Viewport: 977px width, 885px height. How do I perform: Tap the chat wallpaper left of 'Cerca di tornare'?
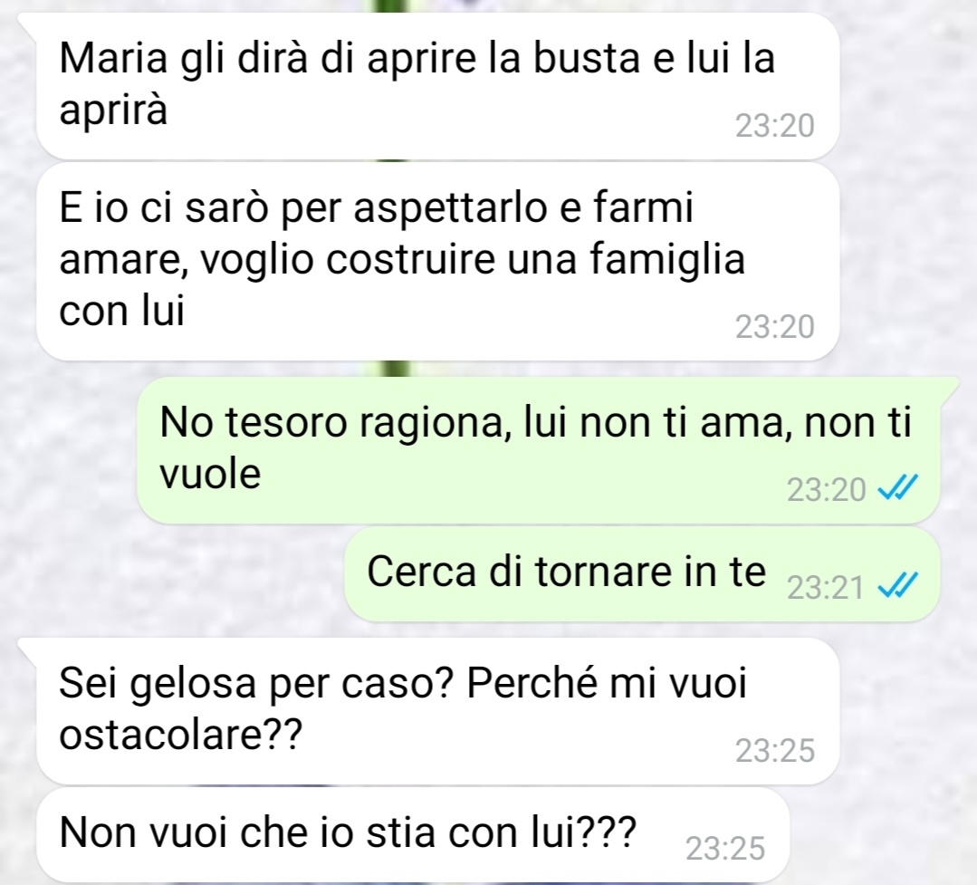(x=175, y=573)
